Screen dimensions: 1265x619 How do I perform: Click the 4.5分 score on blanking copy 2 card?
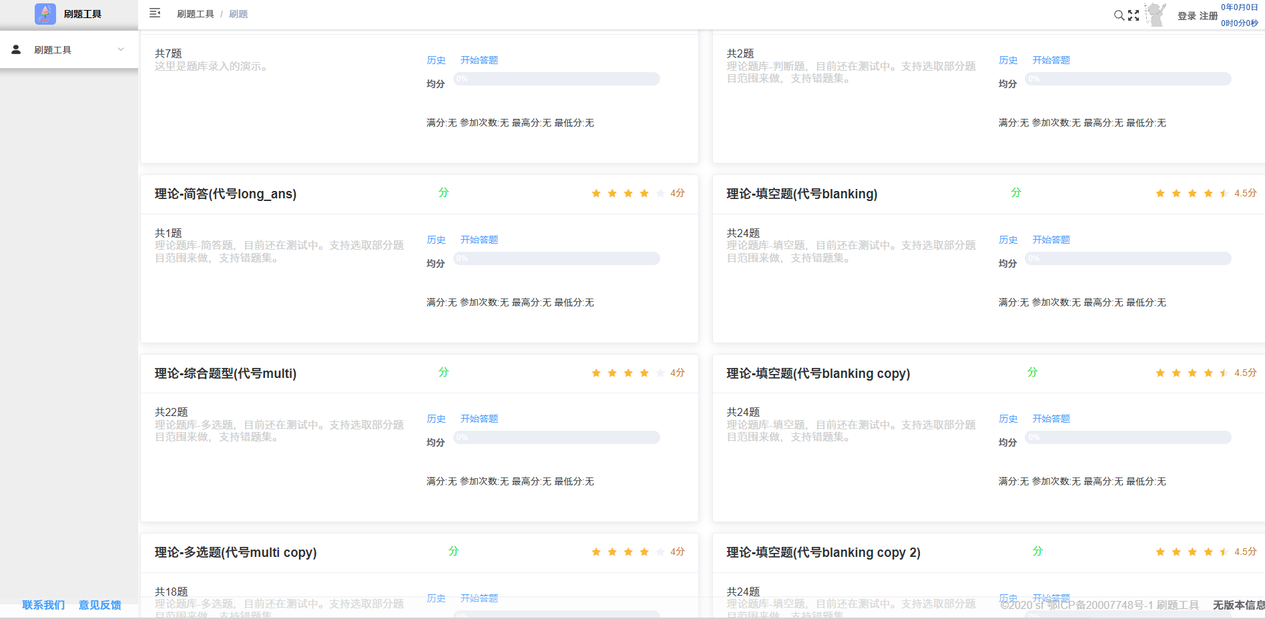pyautogui.click(x=1246, y=552)
